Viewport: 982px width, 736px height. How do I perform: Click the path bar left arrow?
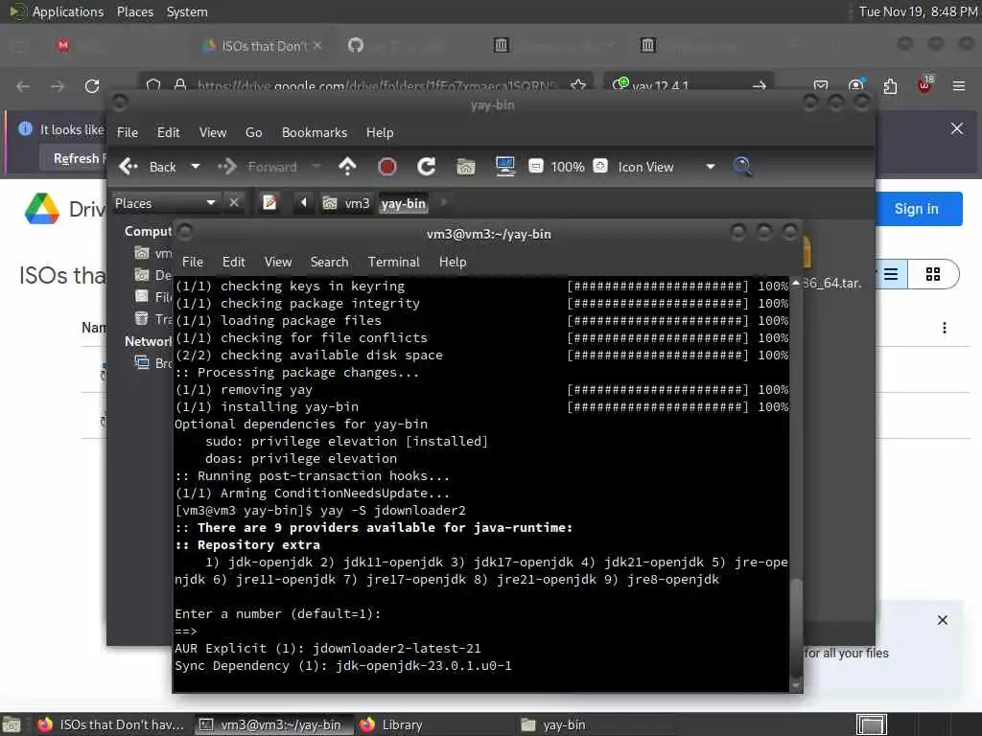304,202
